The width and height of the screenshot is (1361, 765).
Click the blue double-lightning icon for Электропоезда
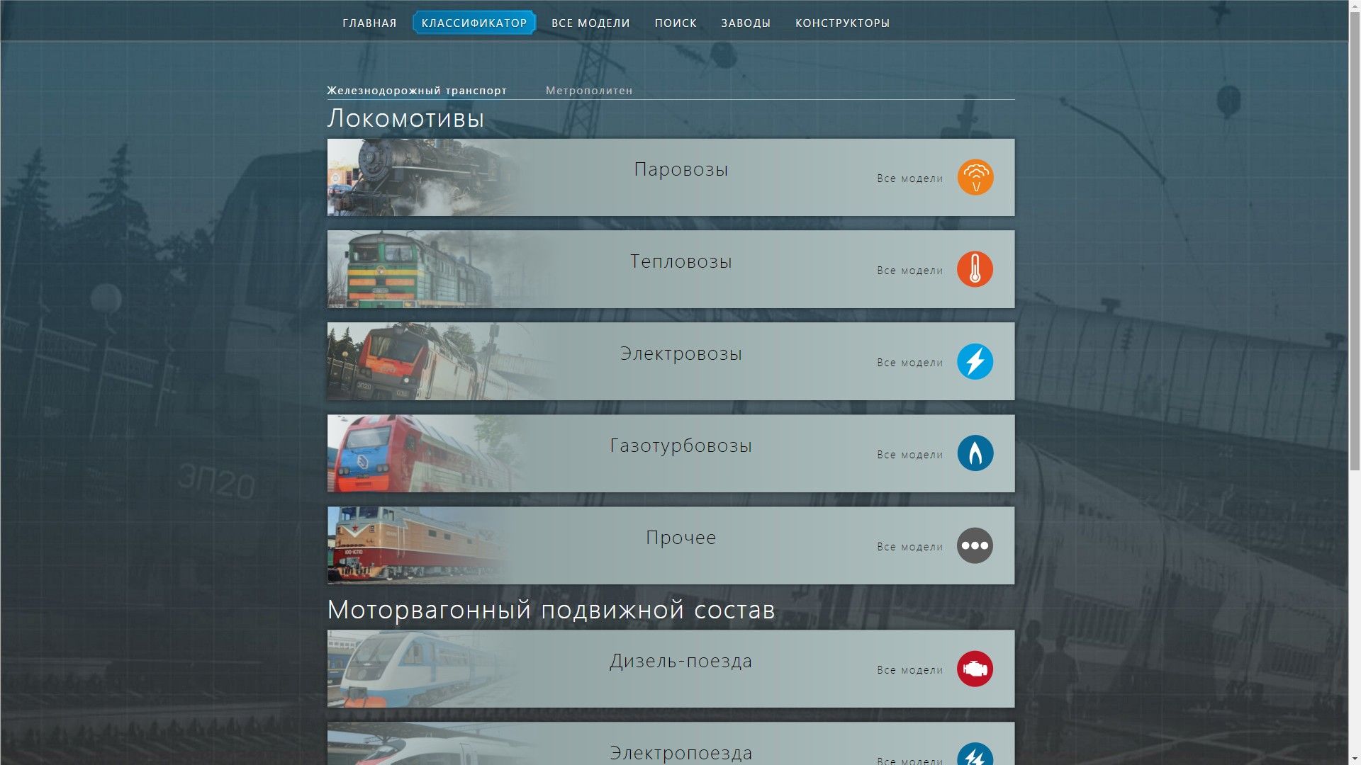(x=975, y=754)
